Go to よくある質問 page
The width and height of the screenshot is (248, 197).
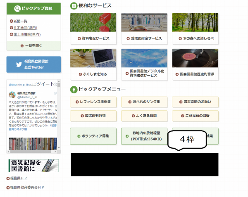[144, 116]
